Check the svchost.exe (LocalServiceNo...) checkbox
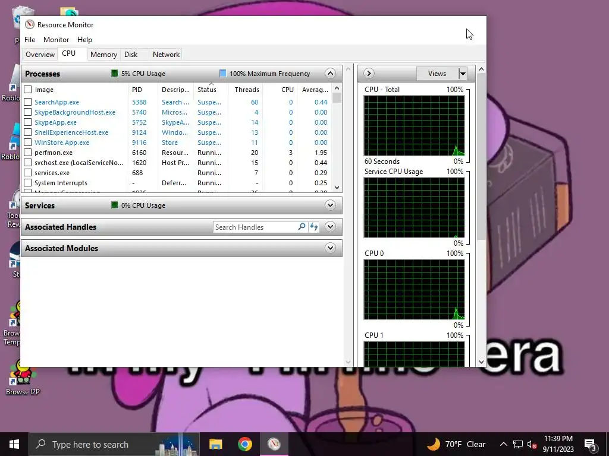Screen dimensions: 609x456 pos(28,163)
